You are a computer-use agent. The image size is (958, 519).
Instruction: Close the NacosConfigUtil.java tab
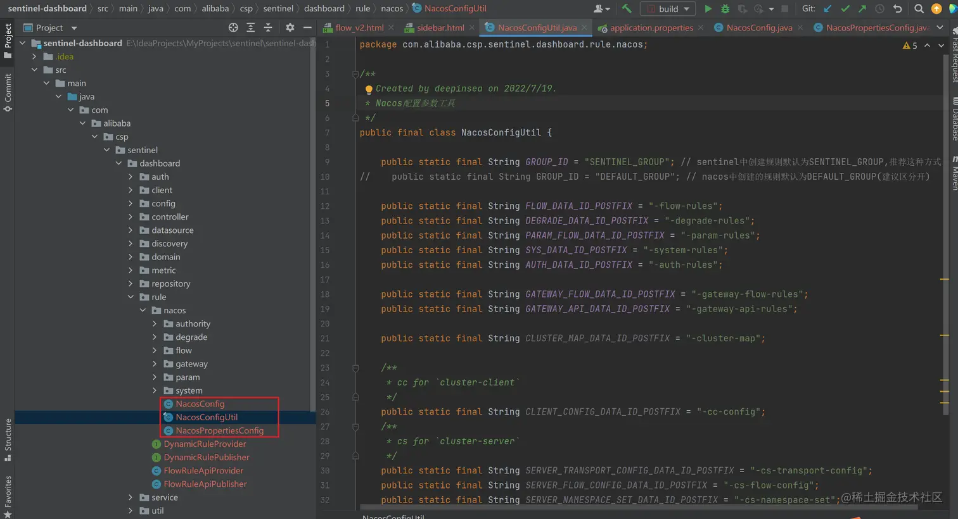[584, 27]
